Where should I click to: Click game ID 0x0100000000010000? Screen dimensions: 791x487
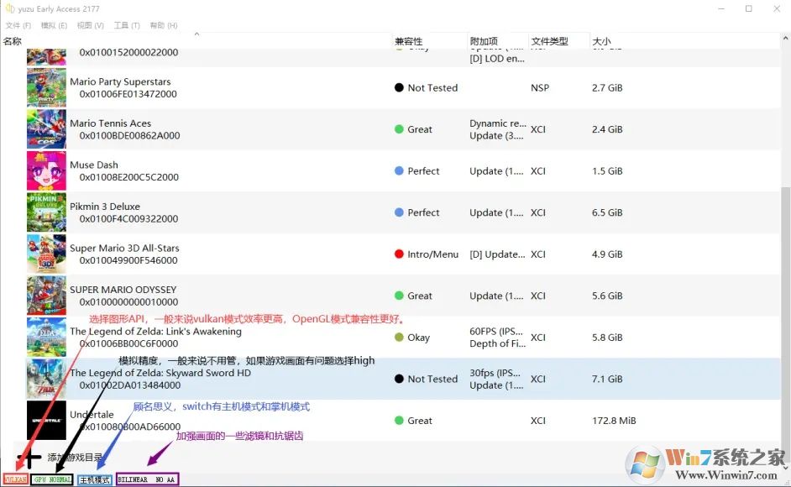(x=128, y=301)
